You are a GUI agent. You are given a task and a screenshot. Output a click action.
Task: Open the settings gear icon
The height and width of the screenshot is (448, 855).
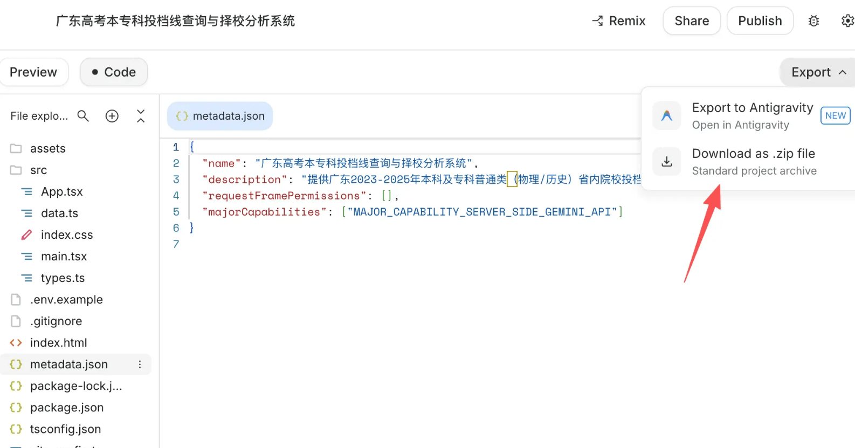click(847, 21)
